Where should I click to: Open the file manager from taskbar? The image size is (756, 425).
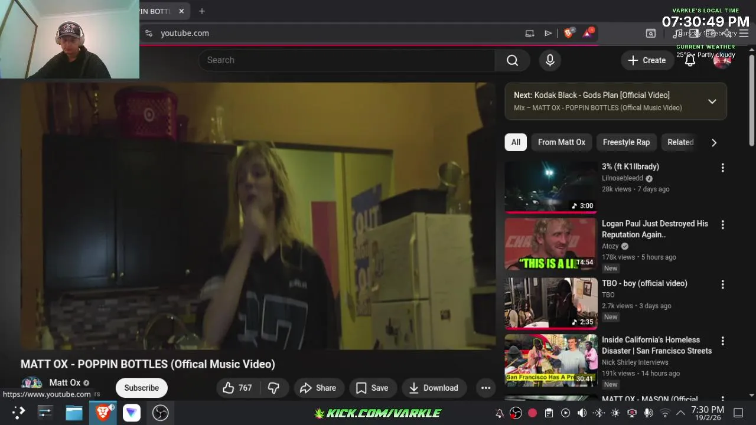[74, 413]
